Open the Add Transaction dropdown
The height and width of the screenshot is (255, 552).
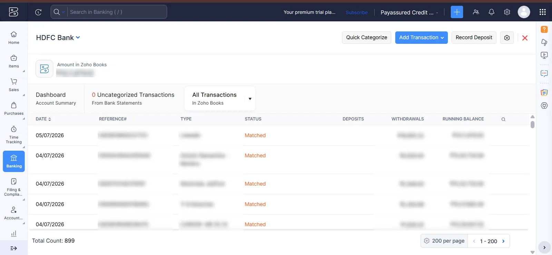tap(421, 38)
